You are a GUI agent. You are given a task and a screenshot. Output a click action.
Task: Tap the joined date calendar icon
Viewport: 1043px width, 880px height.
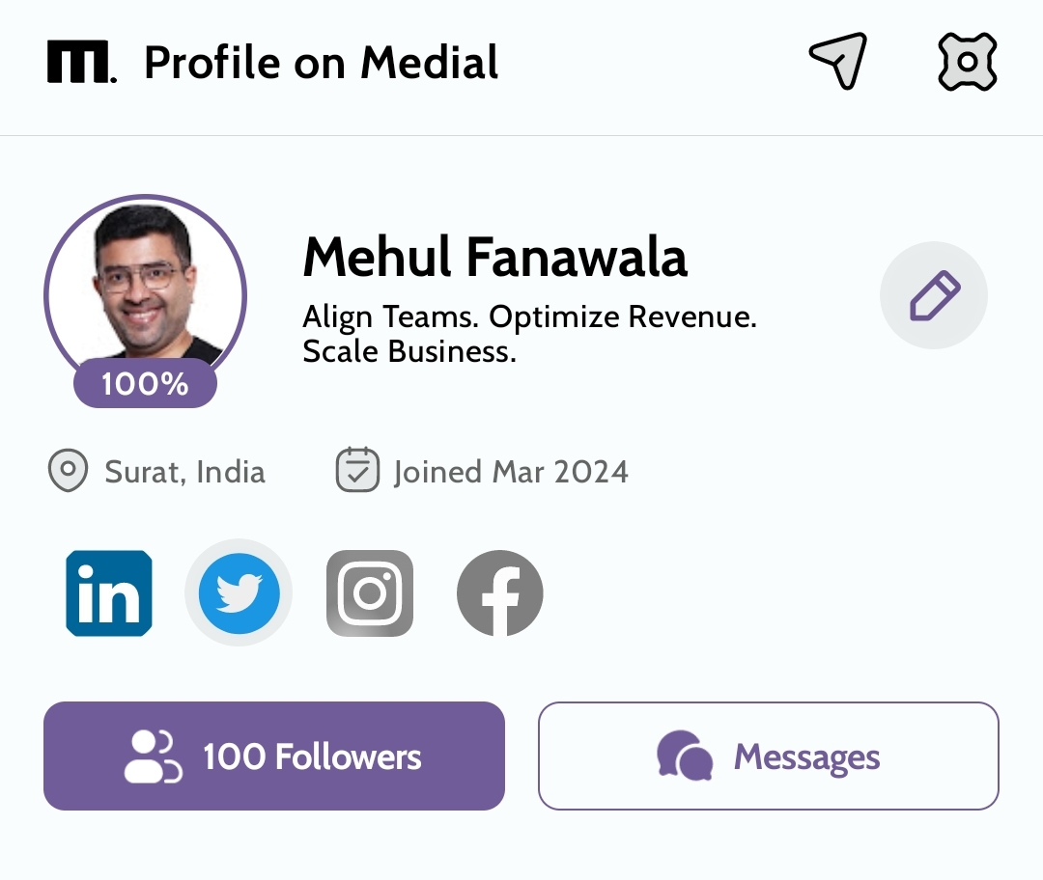pos(357,471)
